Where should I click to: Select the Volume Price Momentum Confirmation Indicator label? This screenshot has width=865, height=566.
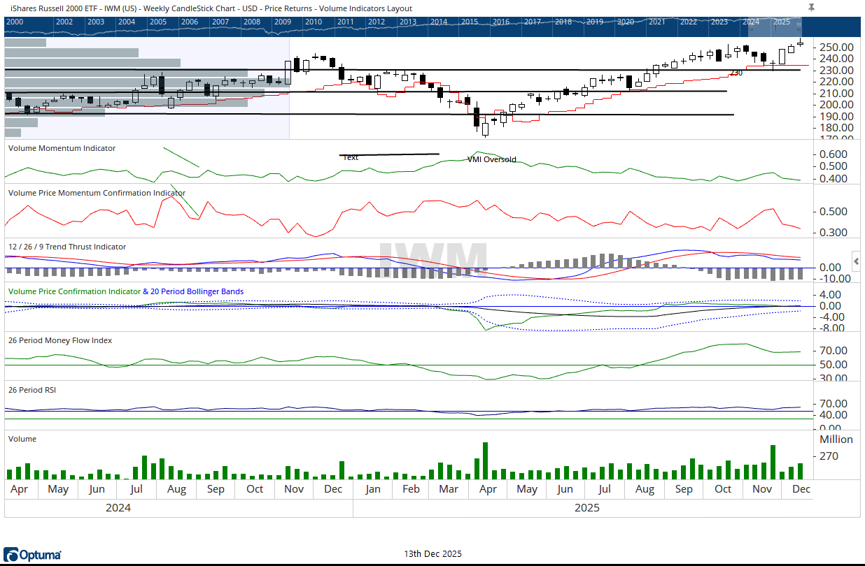pyautogui.click(x=97, y=193)
